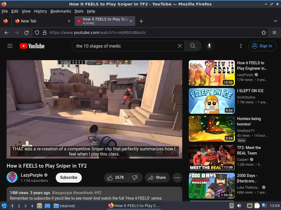Screen dimensions: 281x210
Task: Open the display monitor tray icon
Action: pyautogui.click(x=250, y=206)
